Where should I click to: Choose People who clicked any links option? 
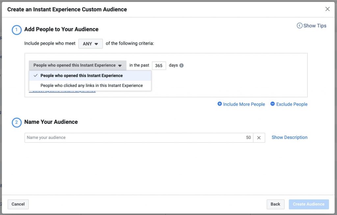tap(91, 86)
